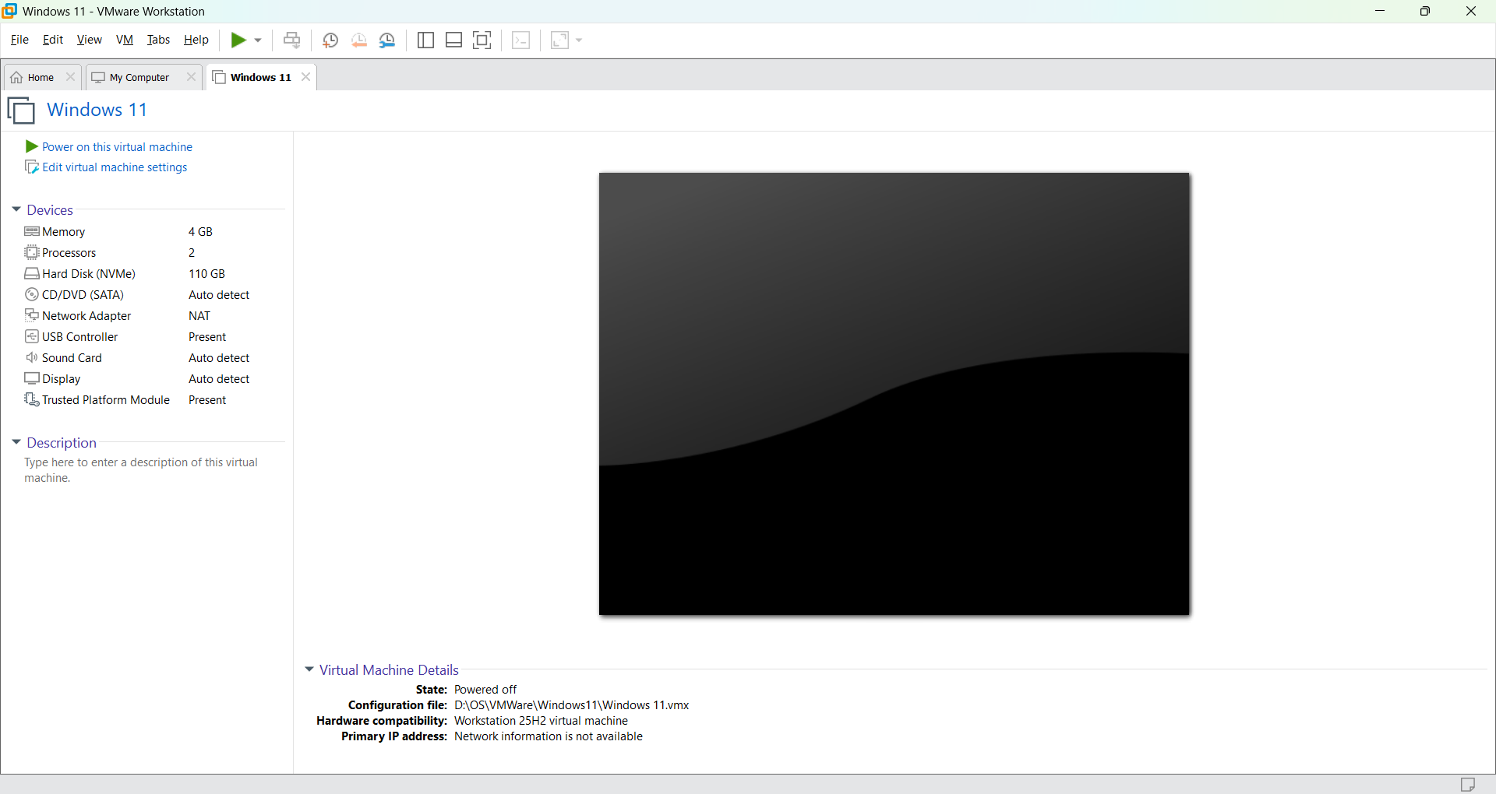This screenshot has width=1496, height=794.
Task: Click Edit virtual machine settings link
Action: tap(115, 167)
